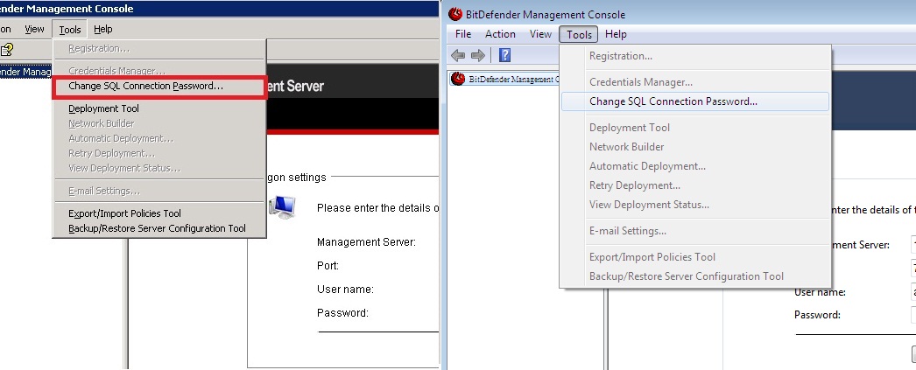Click the BitDefender logo in the right title bar
This screenshot has height=370, width=916.
point(455,15)
